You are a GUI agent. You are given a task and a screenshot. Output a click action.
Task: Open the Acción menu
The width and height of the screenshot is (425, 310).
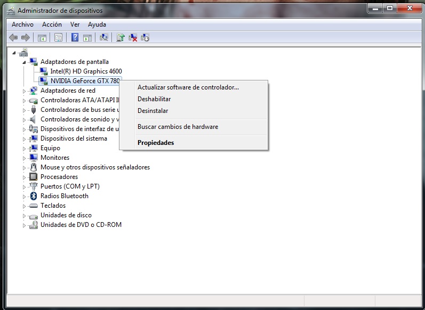click(x=52, y=25)
